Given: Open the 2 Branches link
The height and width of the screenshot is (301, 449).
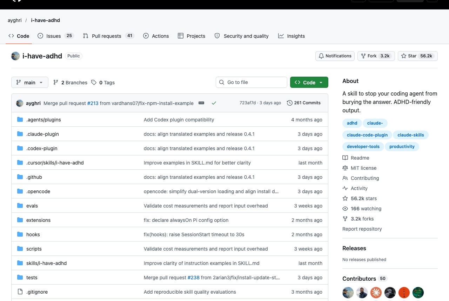Looking at the screenshot, I should point(70,83).
